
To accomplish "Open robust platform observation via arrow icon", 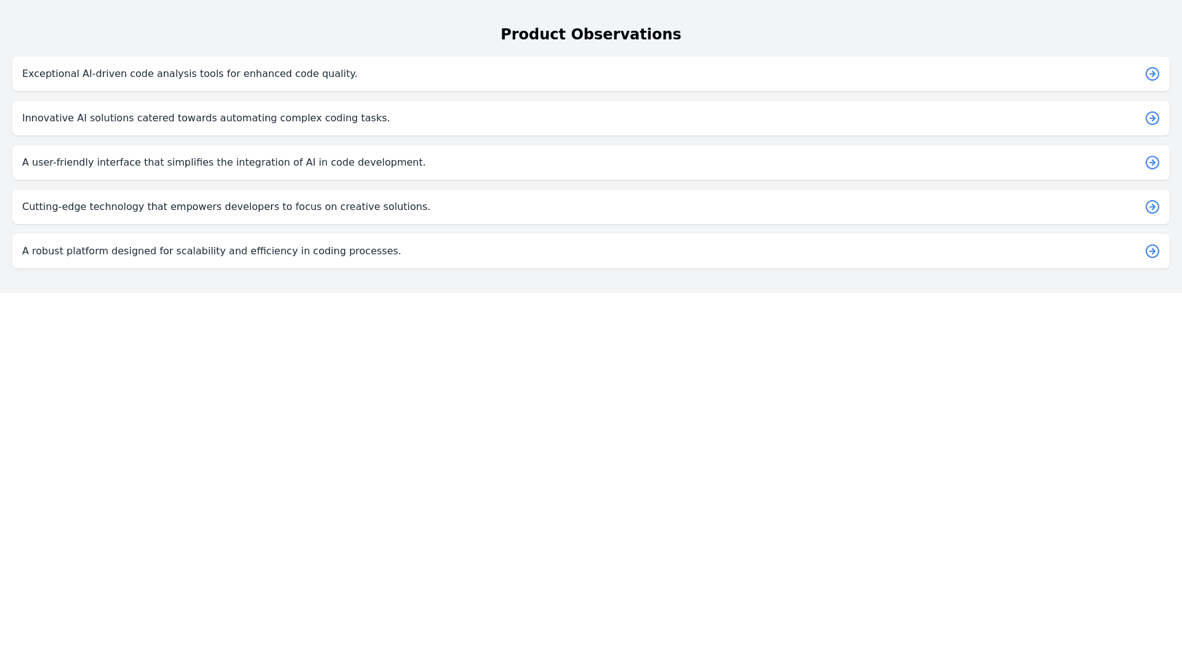I will coord(1152,251).
